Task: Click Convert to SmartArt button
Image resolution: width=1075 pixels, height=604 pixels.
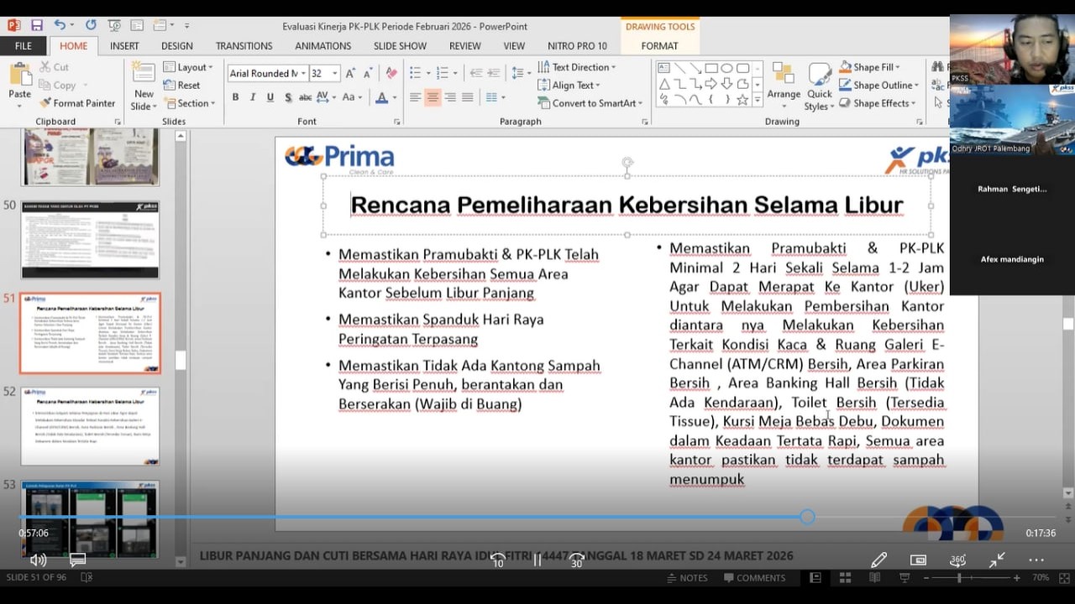Action: pyautogui.click(x=590, y=103)
